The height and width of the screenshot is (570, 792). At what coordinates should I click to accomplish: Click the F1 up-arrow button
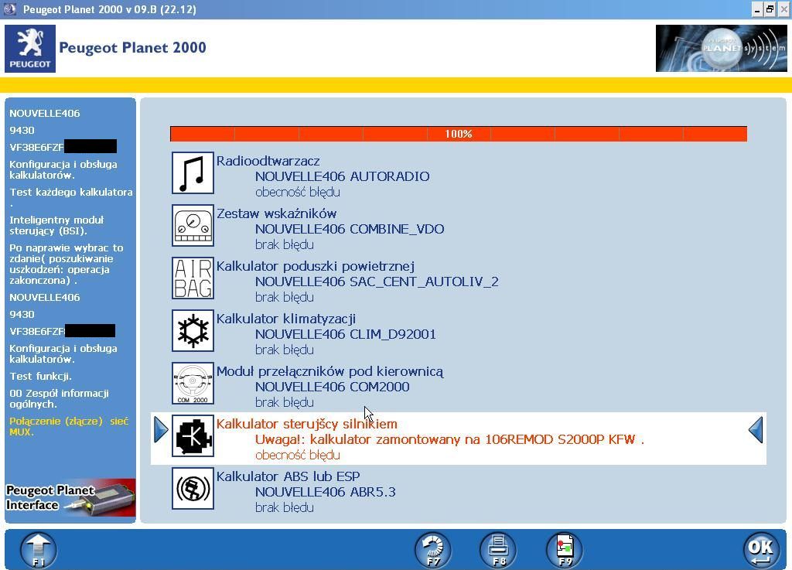pos(38,550)
